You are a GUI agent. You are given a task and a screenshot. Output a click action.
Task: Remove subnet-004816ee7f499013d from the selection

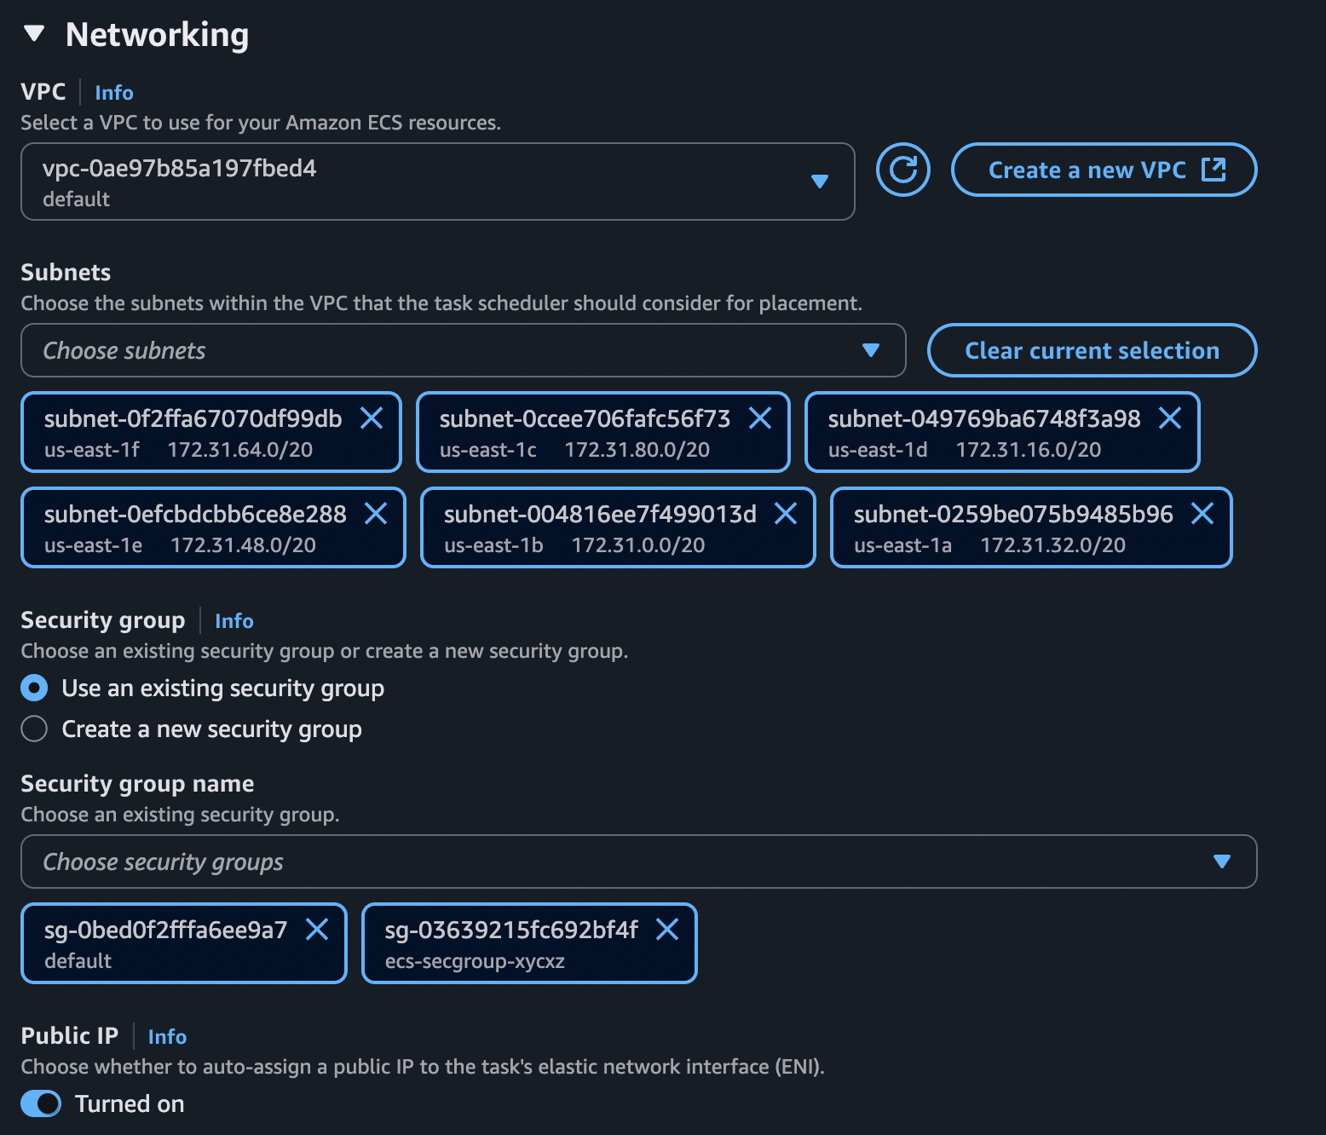[786, 514]
